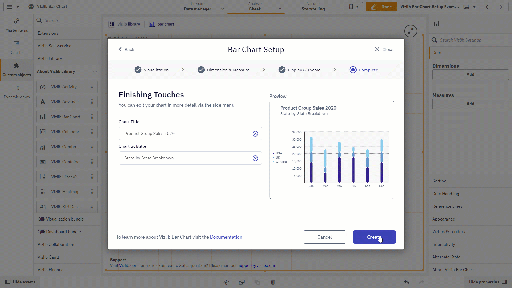Click the full screen expand icon
This screenshot has width=512, height=288.
[410, 31]
